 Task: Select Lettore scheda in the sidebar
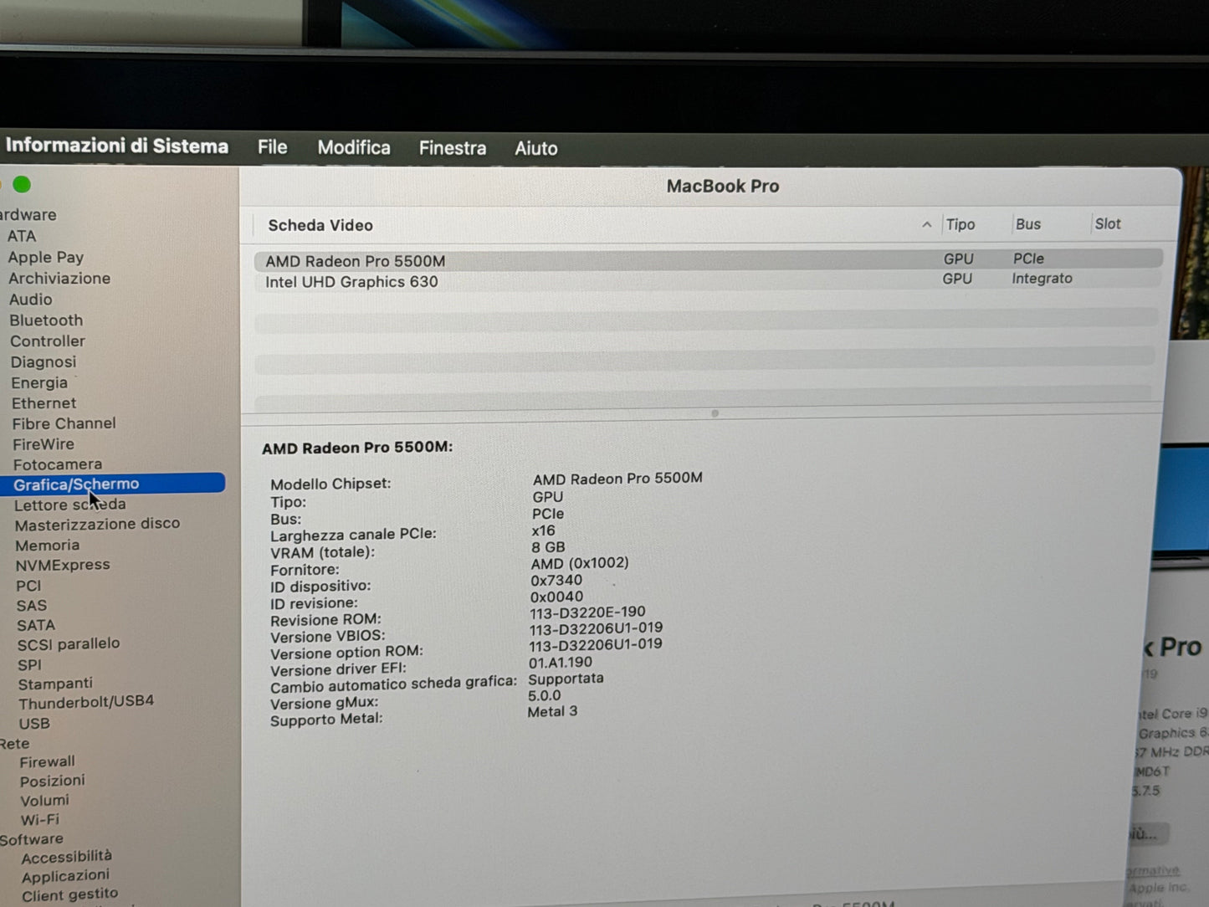pyautogui.click(x=69, y=505)
